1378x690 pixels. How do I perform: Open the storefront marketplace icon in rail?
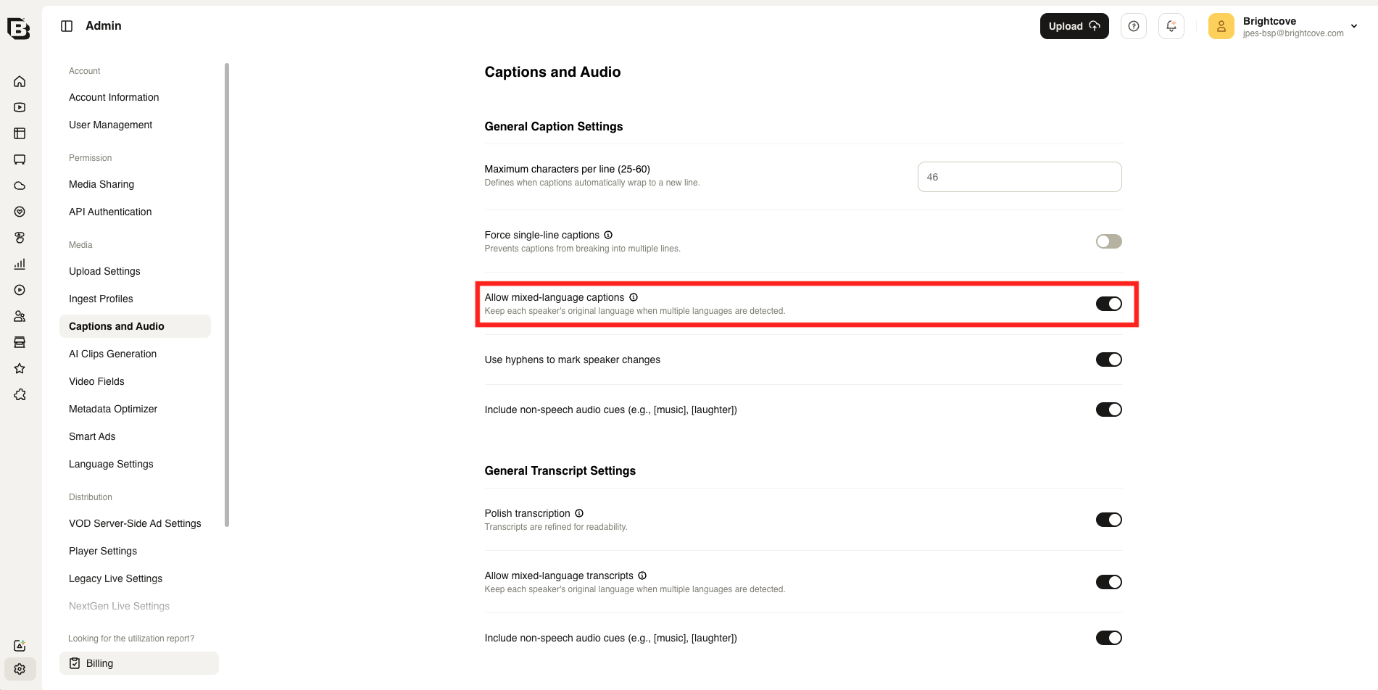coord(20,342)
